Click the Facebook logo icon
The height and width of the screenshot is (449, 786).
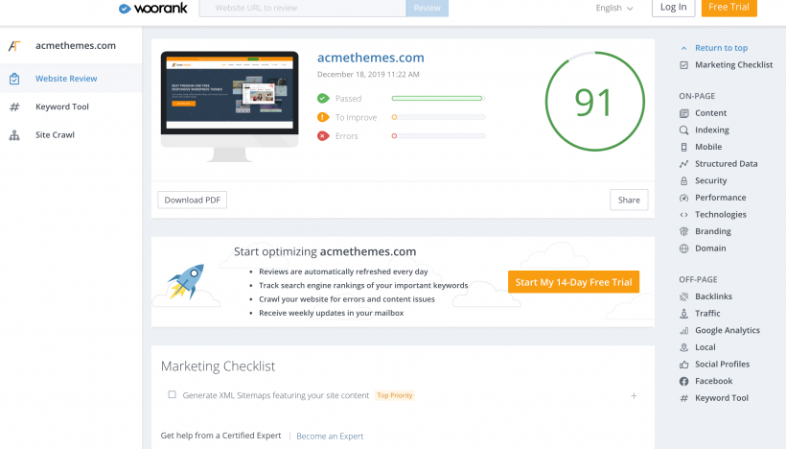[x=683, y=381]
